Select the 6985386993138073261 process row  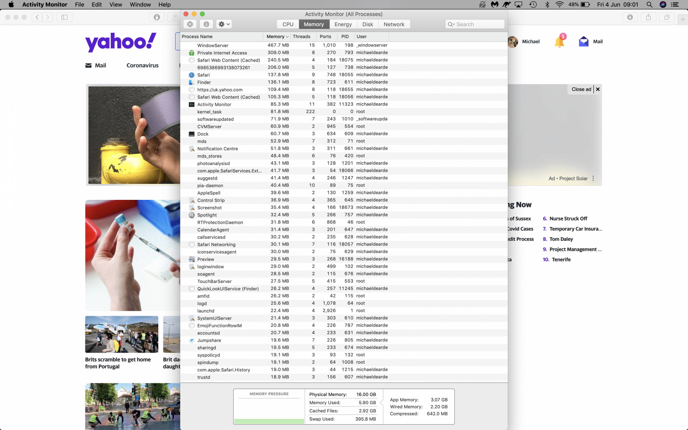point(344,67)
